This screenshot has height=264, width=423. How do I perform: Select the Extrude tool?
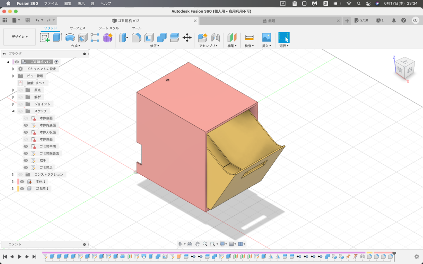tap(57, 38)
